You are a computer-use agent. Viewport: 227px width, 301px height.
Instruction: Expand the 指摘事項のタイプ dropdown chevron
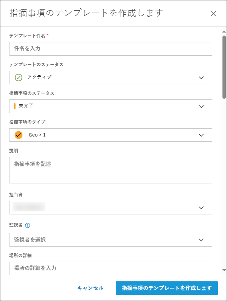(x=201, y=135)
